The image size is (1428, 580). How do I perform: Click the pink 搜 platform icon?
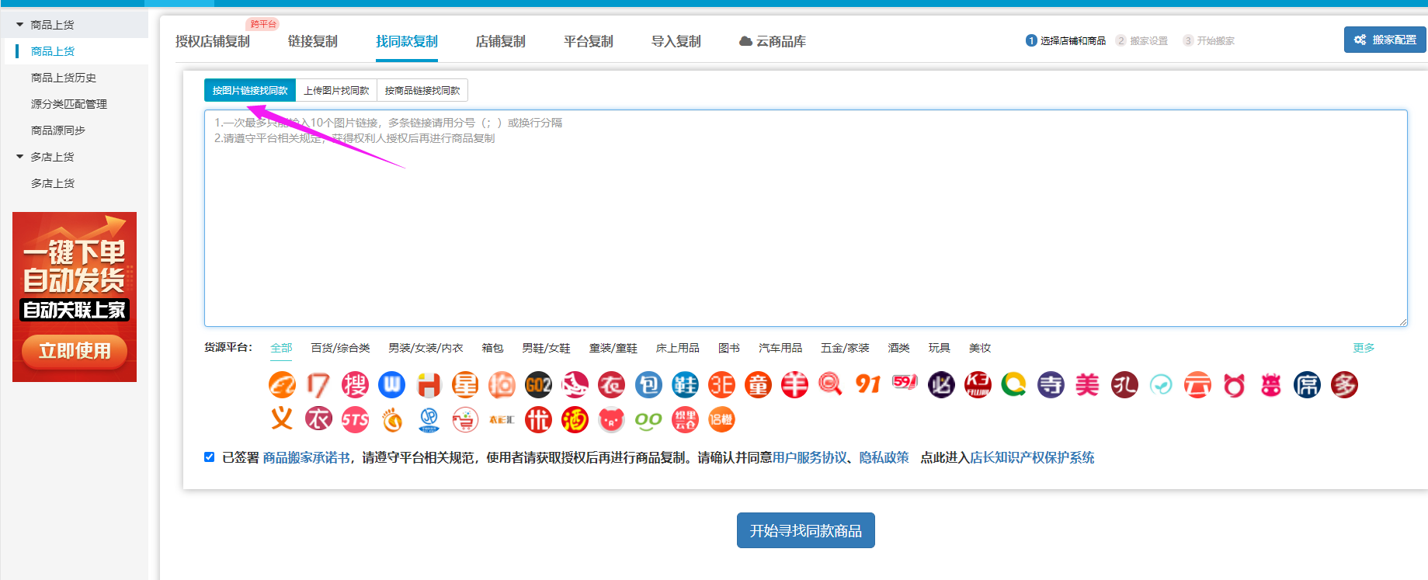click(355, 384)
